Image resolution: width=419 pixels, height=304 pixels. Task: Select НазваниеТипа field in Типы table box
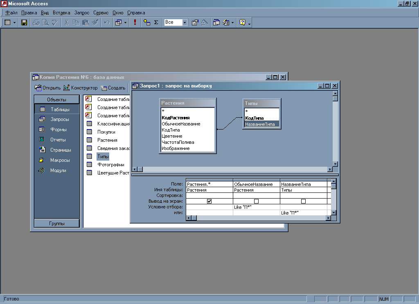point(261,124)
